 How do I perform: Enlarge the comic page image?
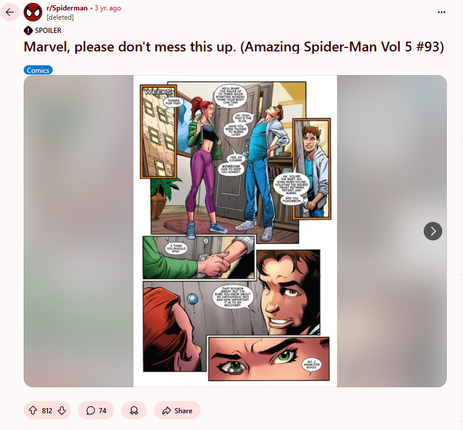(235, 231)
